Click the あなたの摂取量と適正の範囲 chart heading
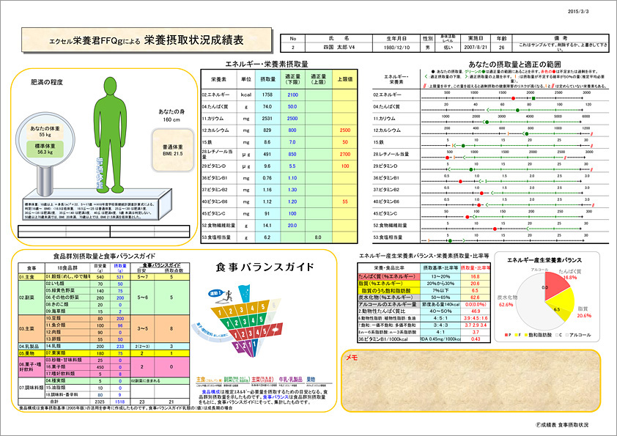This screenshot has height=436, width=617. pos(514,64)
